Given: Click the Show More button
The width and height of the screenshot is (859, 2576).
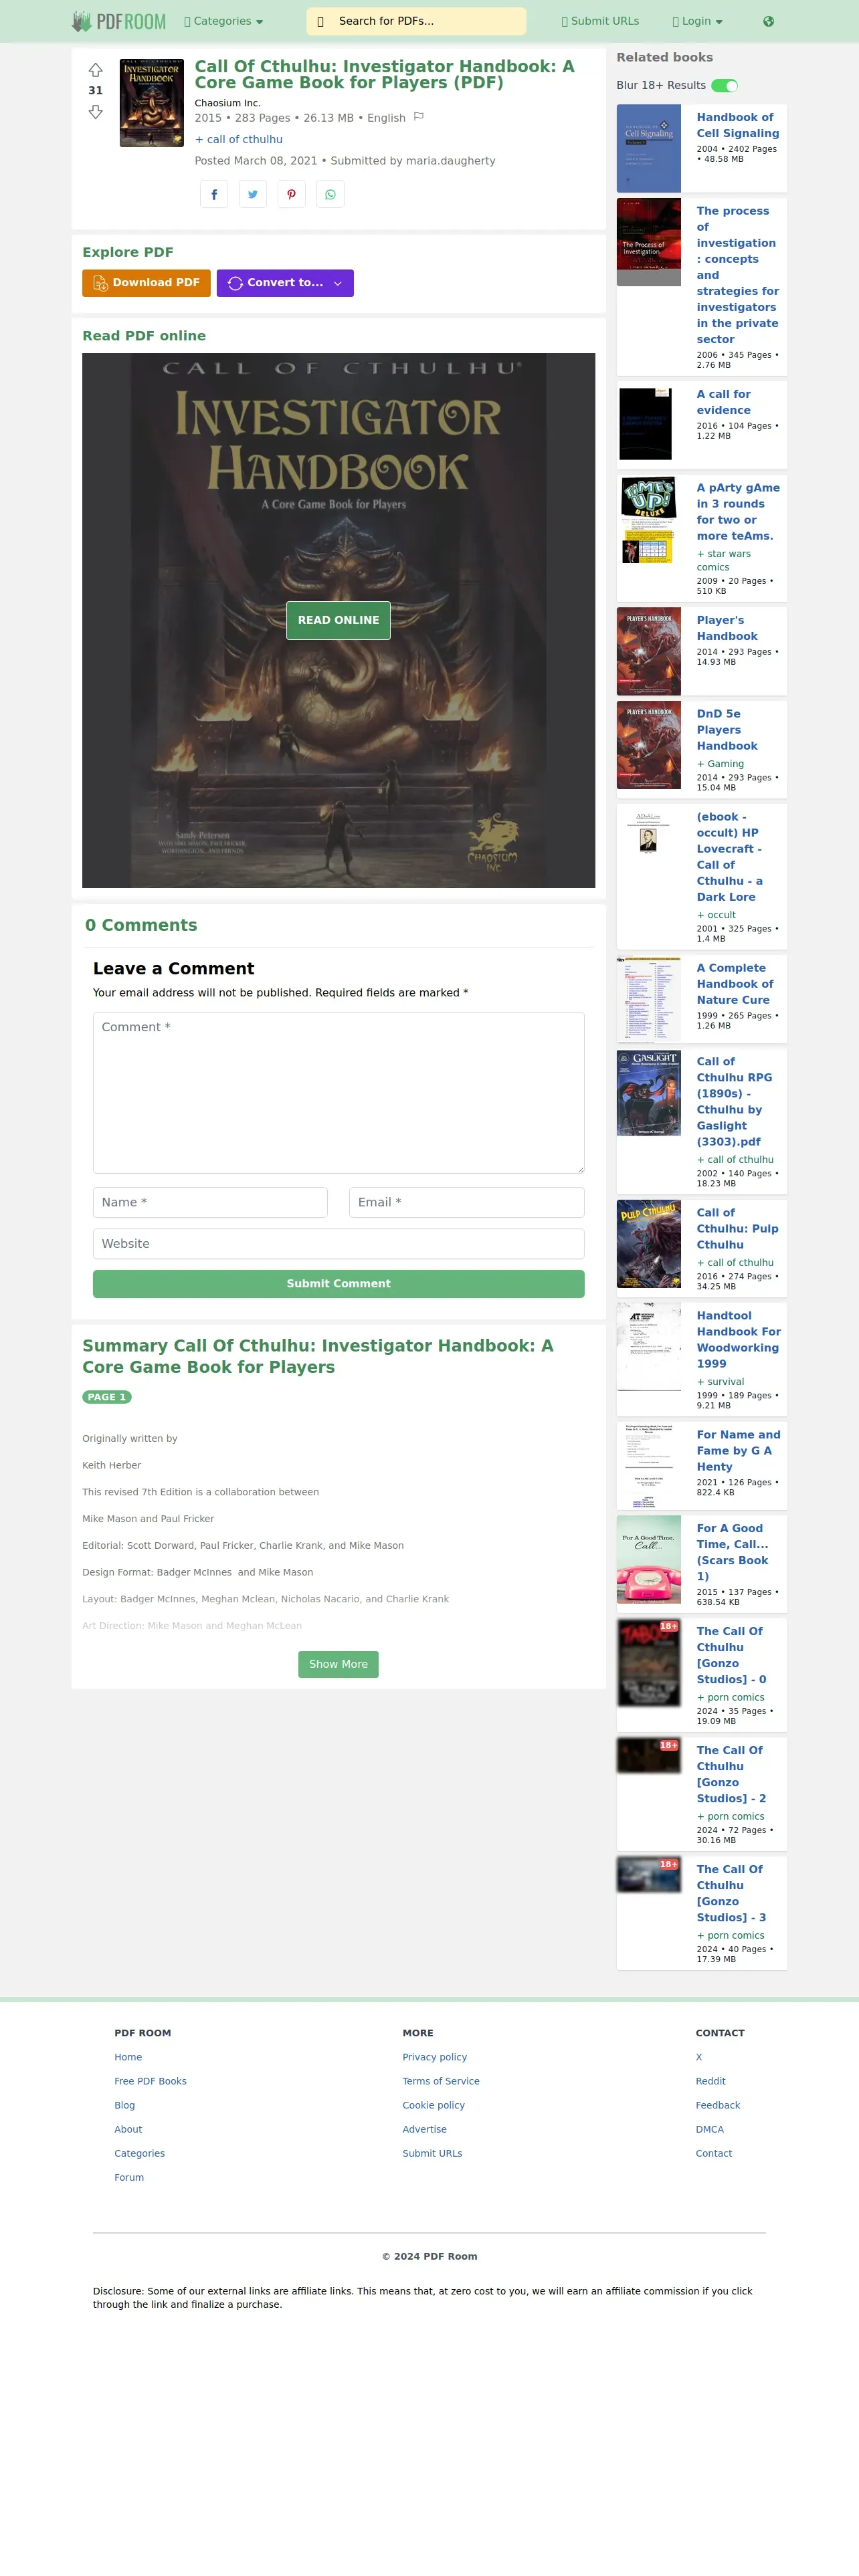Looking at the screenshot, I should [x=338, y=1664].
